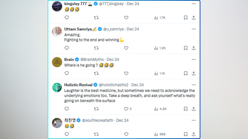Reply to kingsley 777's tweet
The image size is (248, 139).
point(67,17)
